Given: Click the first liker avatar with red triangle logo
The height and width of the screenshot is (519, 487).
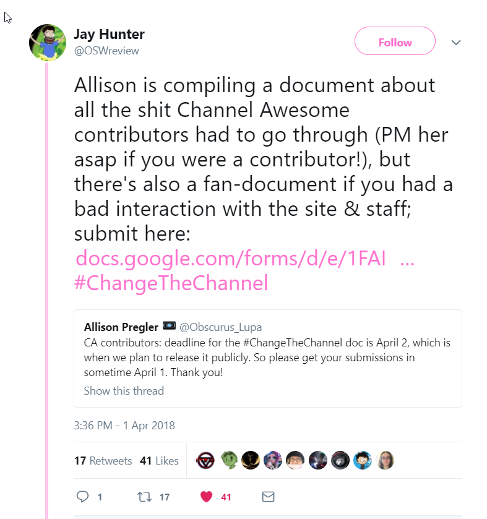Looking at the screenshot, I should click(x=205, y=460).
